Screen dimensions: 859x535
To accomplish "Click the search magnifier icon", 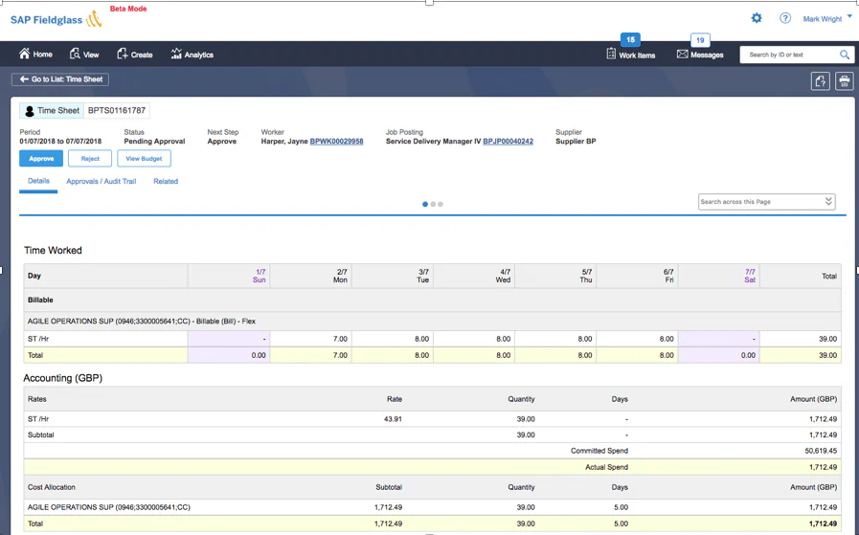I will (x=845, y=55).
